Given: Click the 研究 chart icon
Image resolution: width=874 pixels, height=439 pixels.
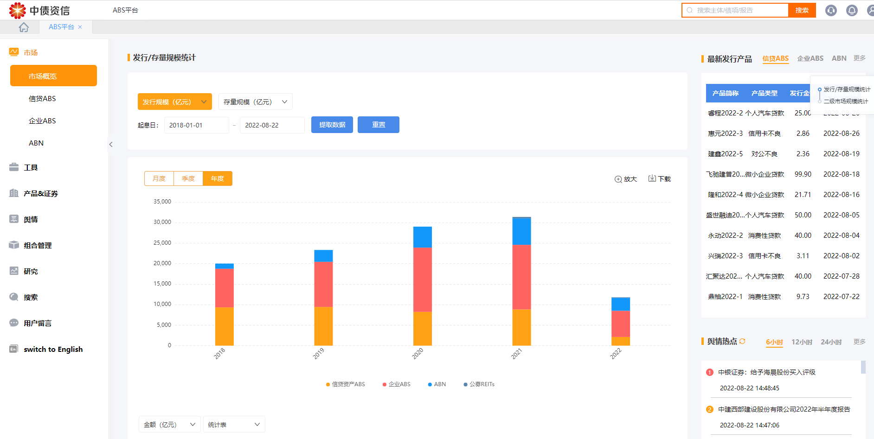Looking at the screenshot, I should pos(14,271).
